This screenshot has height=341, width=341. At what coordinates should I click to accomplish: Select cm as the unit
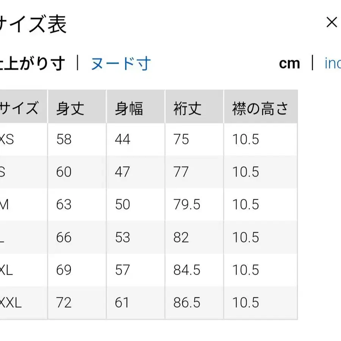pyautogui.click(x=290, y=64)
